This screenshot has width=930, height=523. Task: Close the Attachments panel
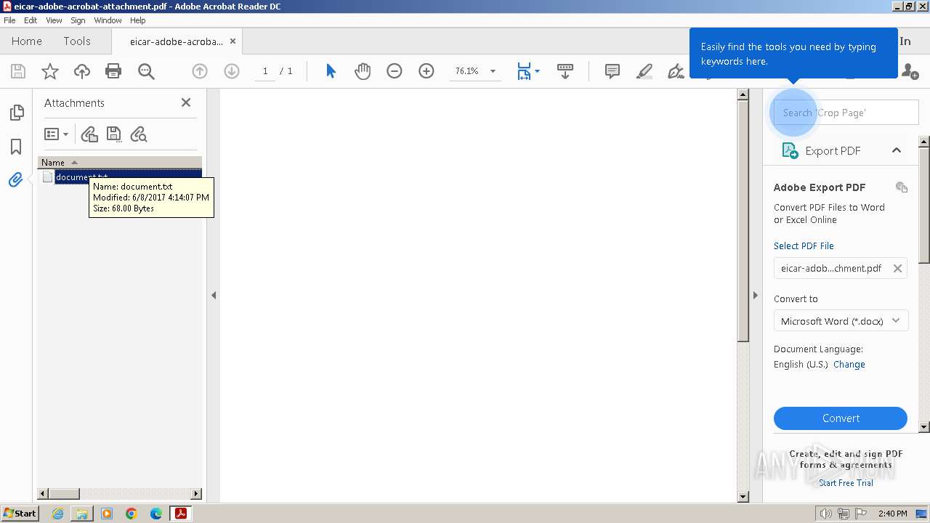[186, 102]
